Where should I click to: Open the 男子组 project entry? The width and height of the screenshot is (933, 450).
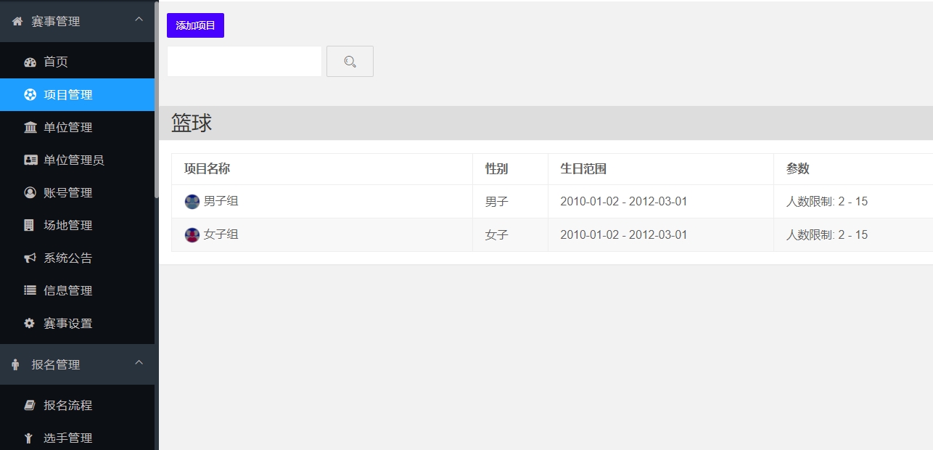(221, 201)
